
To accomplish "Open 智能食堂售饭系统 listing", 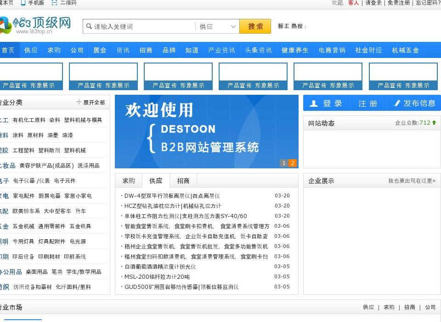I will coord(197,226).
